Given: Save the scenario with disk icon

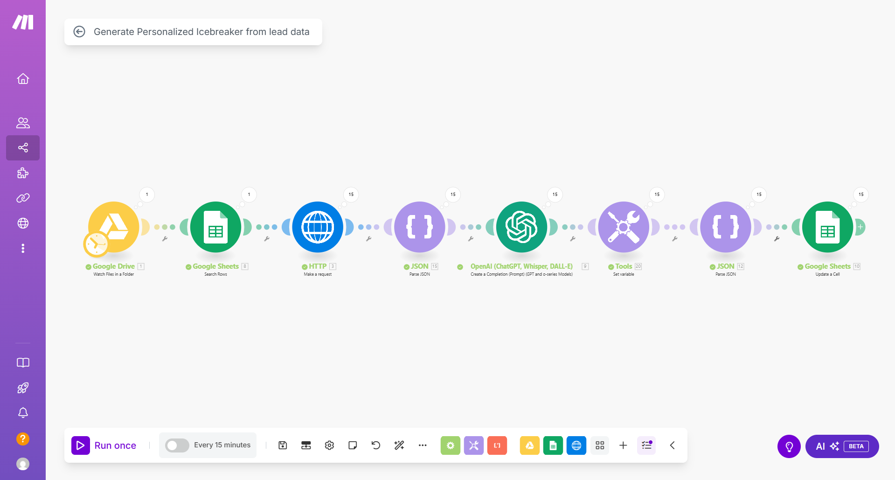Looking at the screenshot, I should [283, 445].
